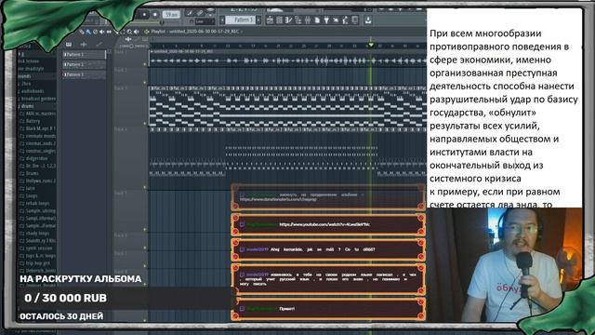Viewport: 595px width, 335px height.
Task: Click the folder icon next to latin
Action: 21,188
